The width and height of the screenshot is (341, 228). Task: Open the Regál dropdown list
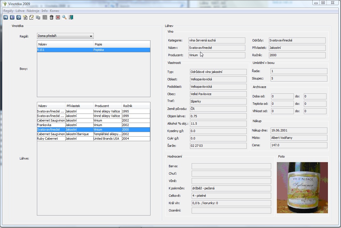[x=91, y=36]
